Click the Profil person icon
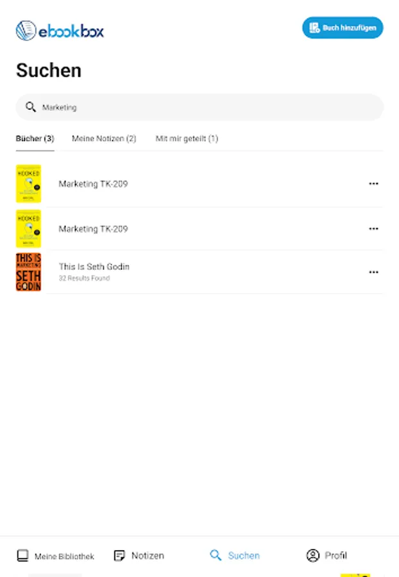The height and width of the screenshot is (577, 399). coord(312,555)
